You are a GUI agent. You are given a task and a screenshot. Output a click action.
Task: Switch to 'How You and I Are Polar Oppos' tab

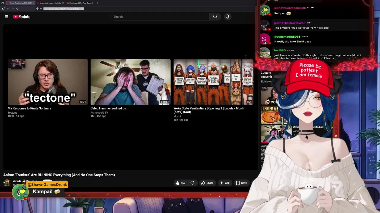[80, 3]
